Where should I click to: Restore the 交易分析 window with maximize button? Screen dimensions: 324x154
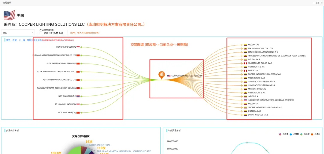317,3
